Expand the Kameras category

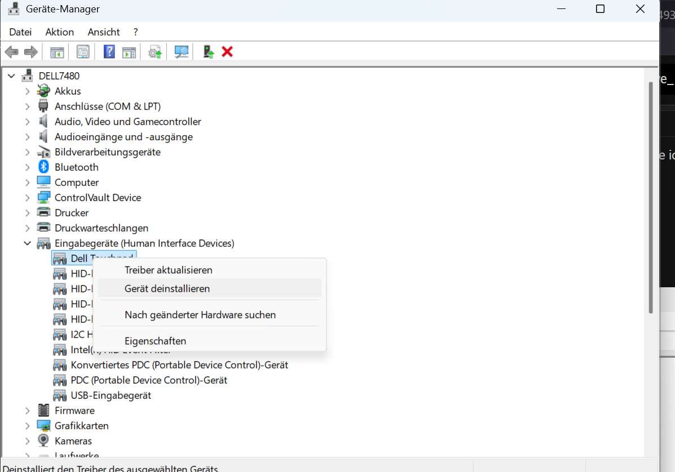coord(28,441)
